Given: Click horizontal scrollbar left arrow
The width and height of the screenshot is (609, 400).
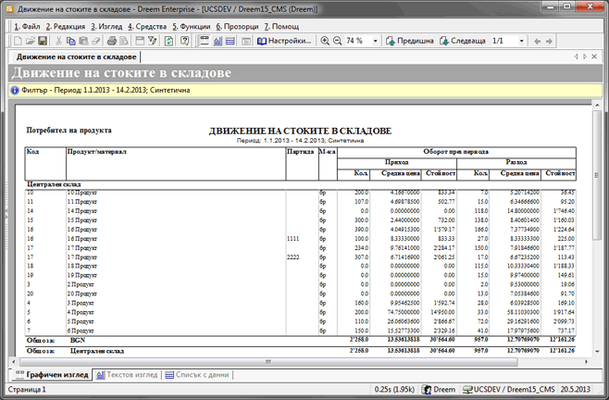Looking at the screenshot, I should (x=15, y=362).
